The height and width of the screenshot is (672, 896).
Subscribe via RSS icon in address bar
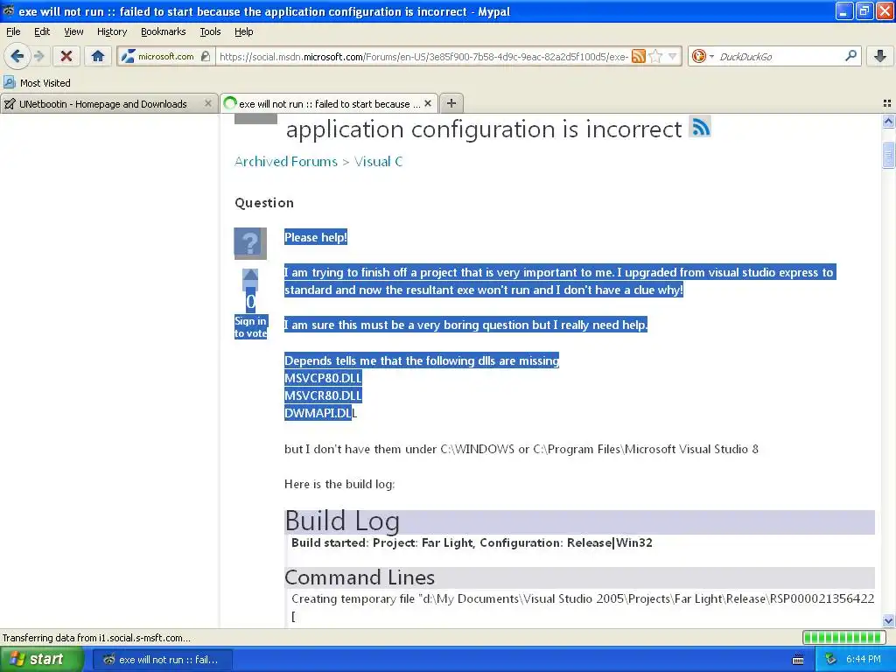pyautogui.click(x=638, y=56)
